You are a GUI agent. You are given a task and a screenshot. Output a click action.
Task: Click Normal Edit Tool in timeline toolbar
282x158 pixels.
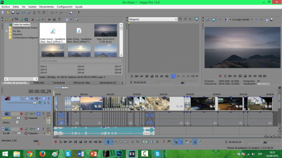[108, 142]
